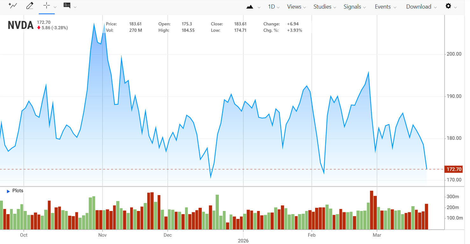The image size is (470, 244).
Task: Open the Events menu
Action: coord(385,7)
